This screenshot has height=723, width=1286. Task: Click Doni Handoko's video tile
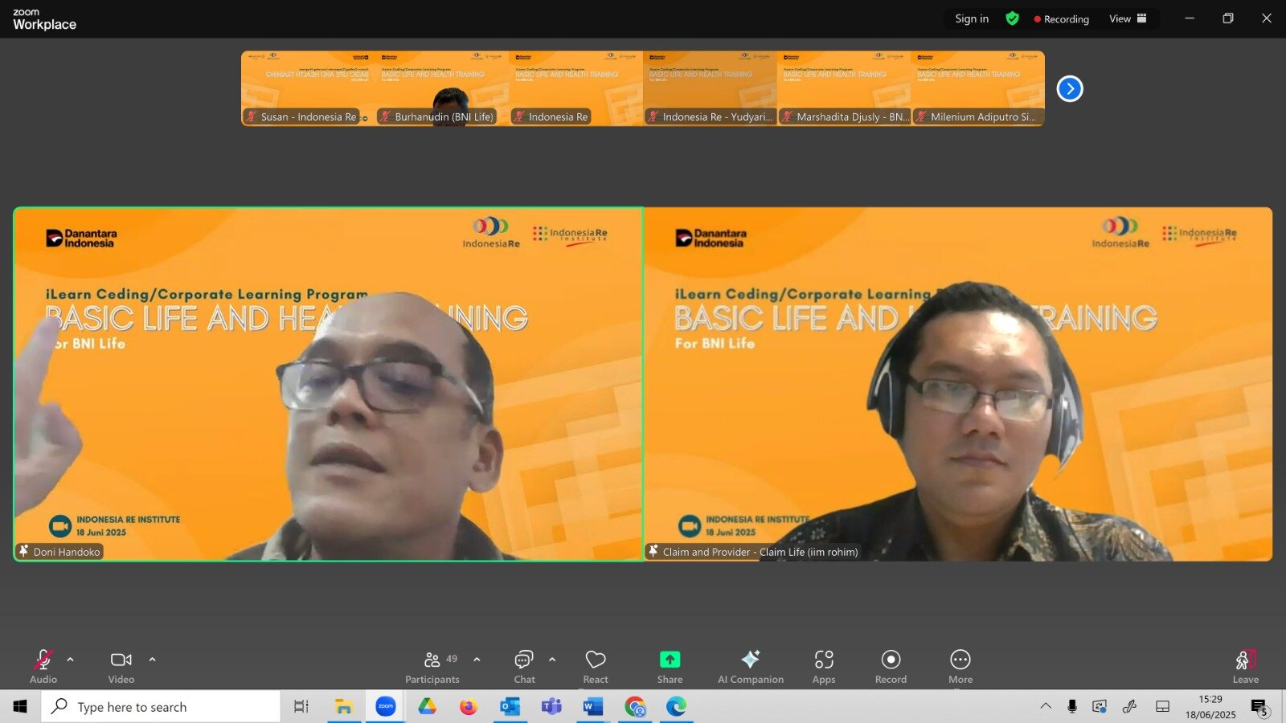[x=328, y=384]
